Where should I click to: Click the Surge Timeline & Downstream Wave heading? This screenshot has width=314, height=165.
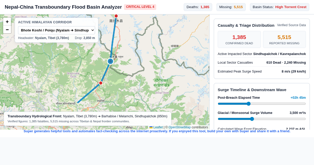pyautogui.click(x=252, y=90)
